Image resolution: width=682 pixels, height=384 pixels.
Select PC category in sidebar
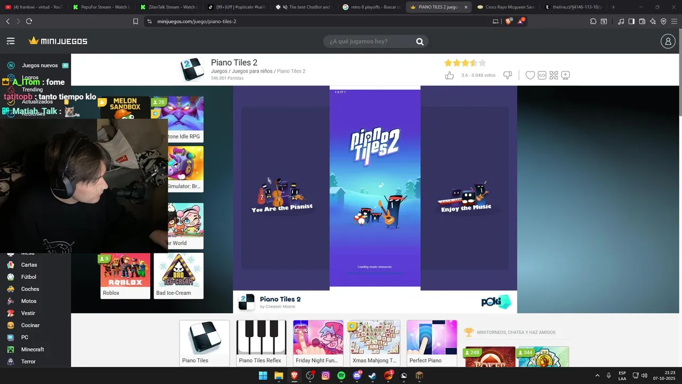coord(25,338)
